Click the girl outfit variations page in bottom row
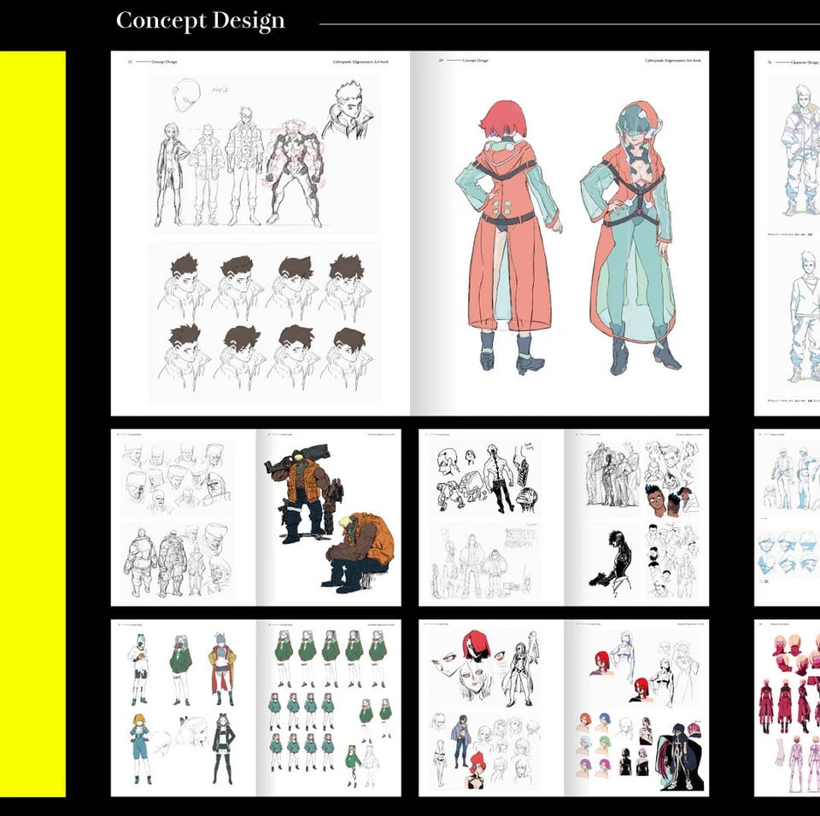The width and height of the screenshot is (820, 816). [x=184, y=708]
